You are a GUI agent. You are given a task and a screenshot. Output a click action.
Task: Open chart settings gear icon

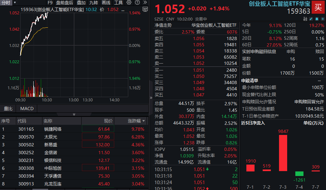pos(129,3)
